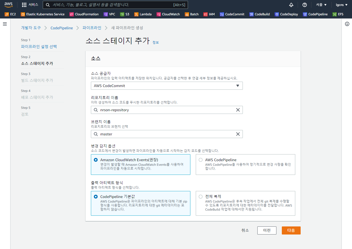Open the 서울 region dropdown

(x=321, y=5)
